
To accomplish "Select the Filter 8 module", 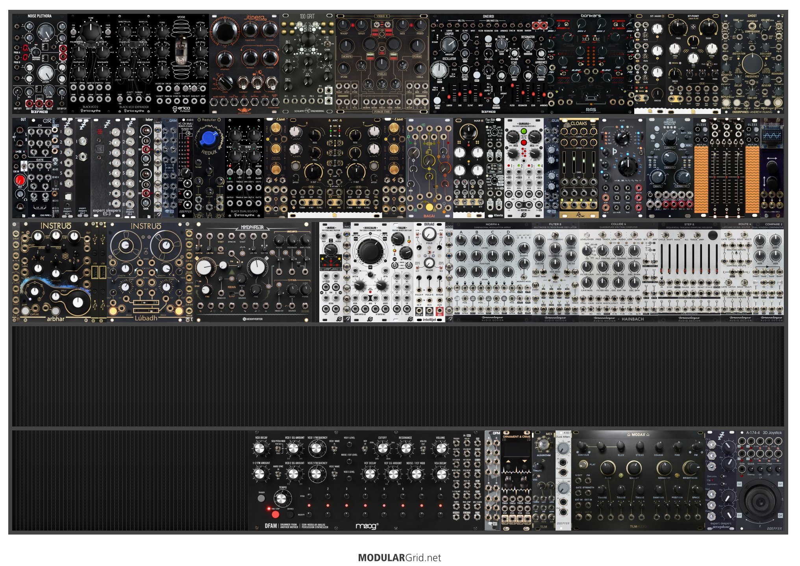I will pos(556,272).
